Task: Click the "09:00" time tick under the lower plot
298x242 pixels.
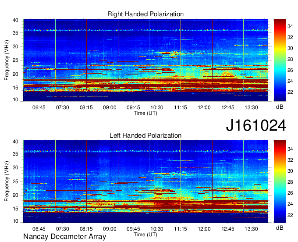Action: [110, 229]
